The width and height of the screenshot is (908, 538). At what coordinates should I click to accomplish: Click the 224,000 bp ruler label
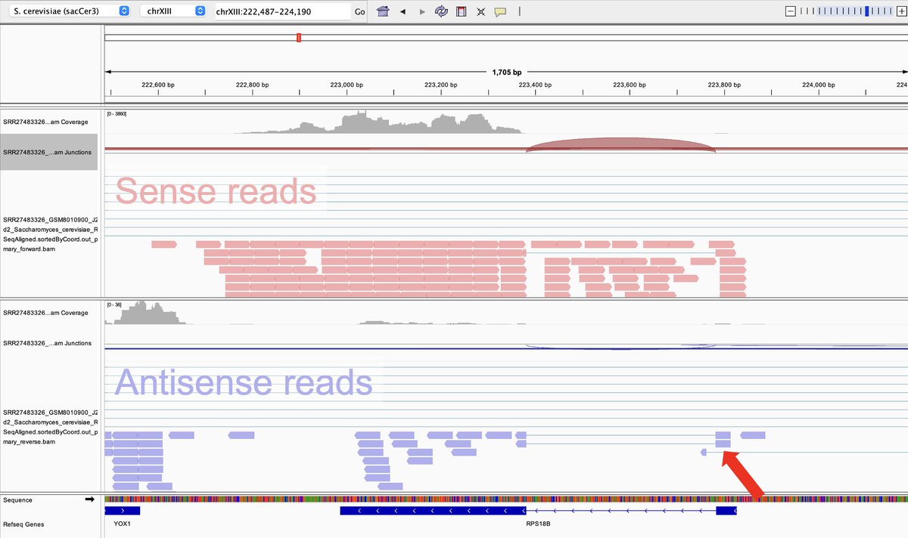819,85
